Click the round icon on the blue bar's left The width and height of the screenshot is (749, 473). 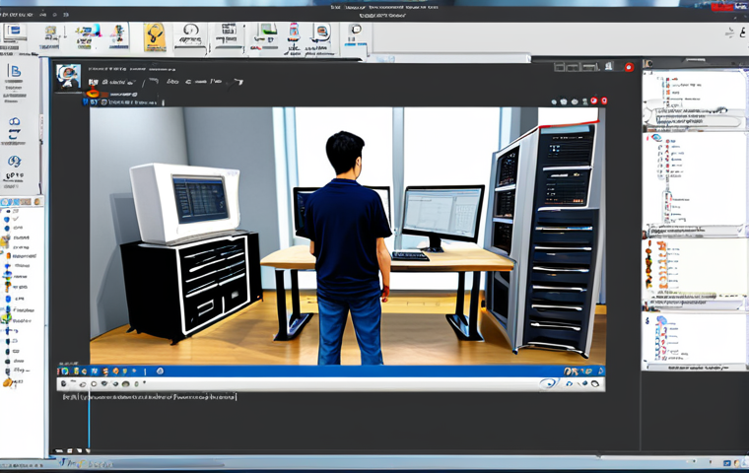(160, 371)
